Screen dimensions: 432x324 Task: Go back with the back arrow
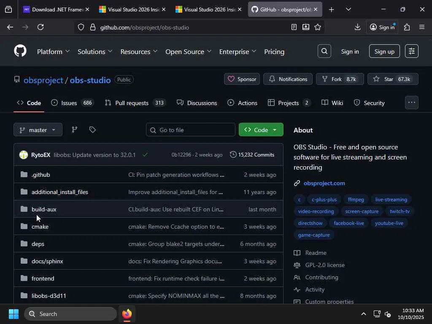(x=10, y=27)
